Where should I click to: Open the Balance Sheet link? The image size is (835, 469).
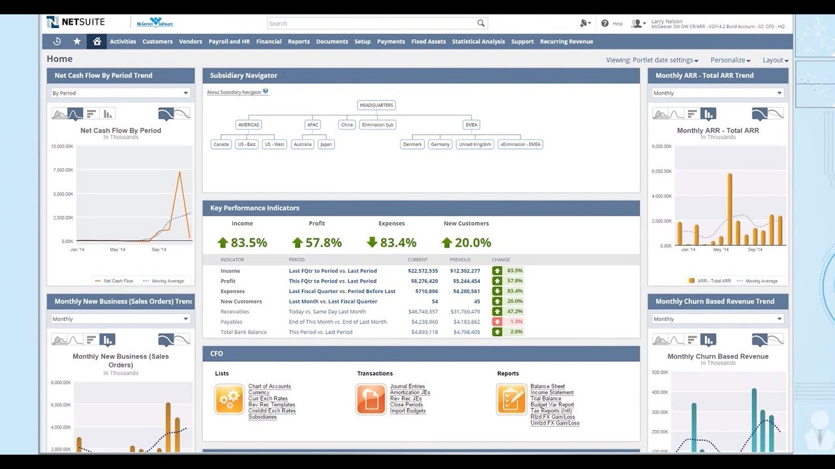point(547,386)
